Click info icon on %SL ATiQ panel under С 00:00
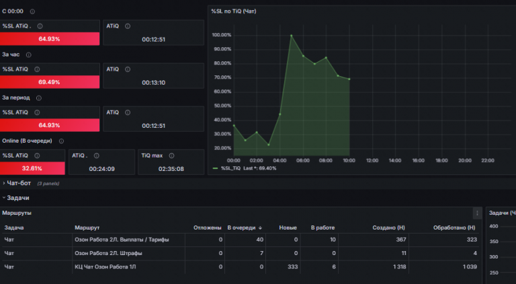This screenshot has height=284, width=516. 40,26
